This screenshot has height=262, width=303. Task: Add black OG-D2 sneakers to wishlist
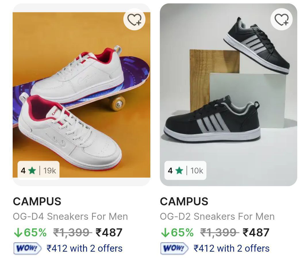281,20
